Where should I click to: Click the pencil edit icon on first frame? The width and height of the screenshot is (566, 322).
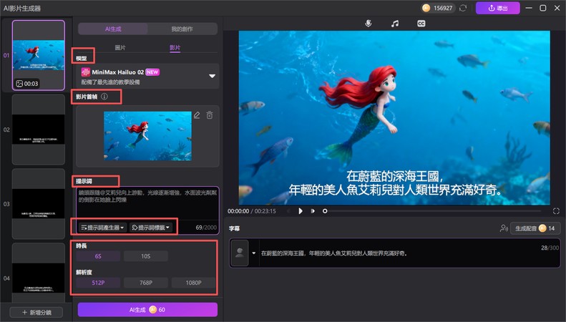pyautogui.click(x=197, y=115)
